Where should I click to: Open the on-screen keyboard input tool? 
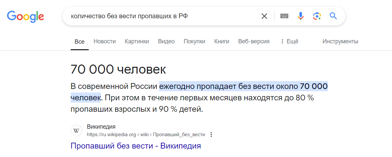(x=284, y=16)
